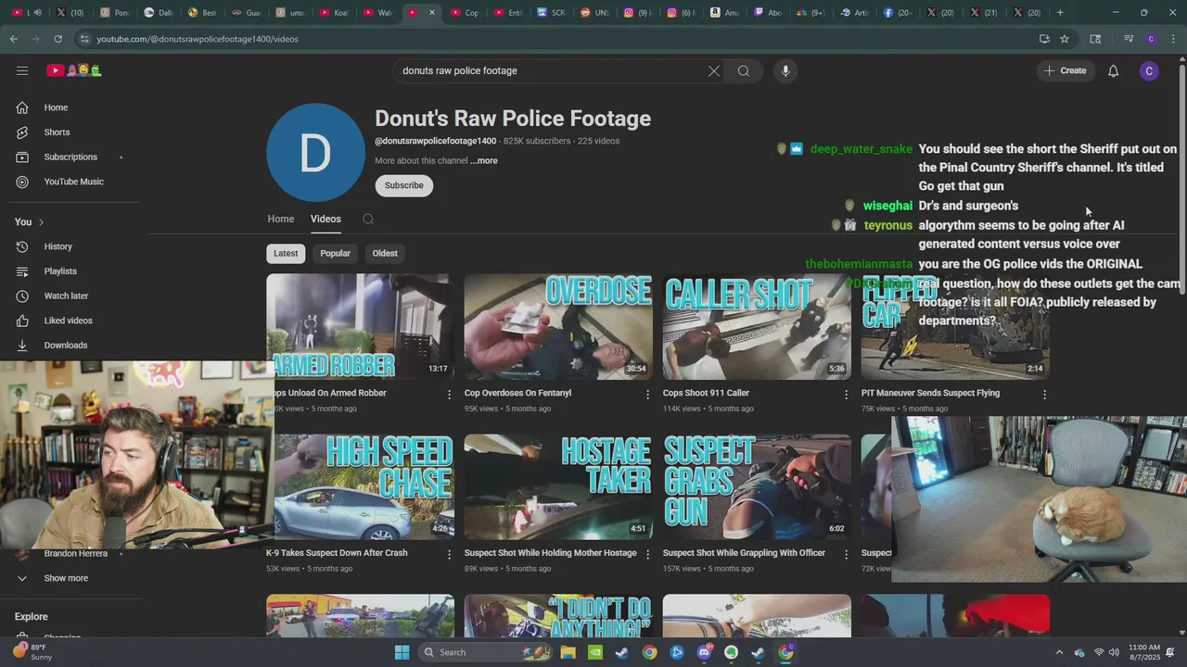1187x667 pixels.
Task: Open the Windows Start menu
Action: tap(402, 652)
